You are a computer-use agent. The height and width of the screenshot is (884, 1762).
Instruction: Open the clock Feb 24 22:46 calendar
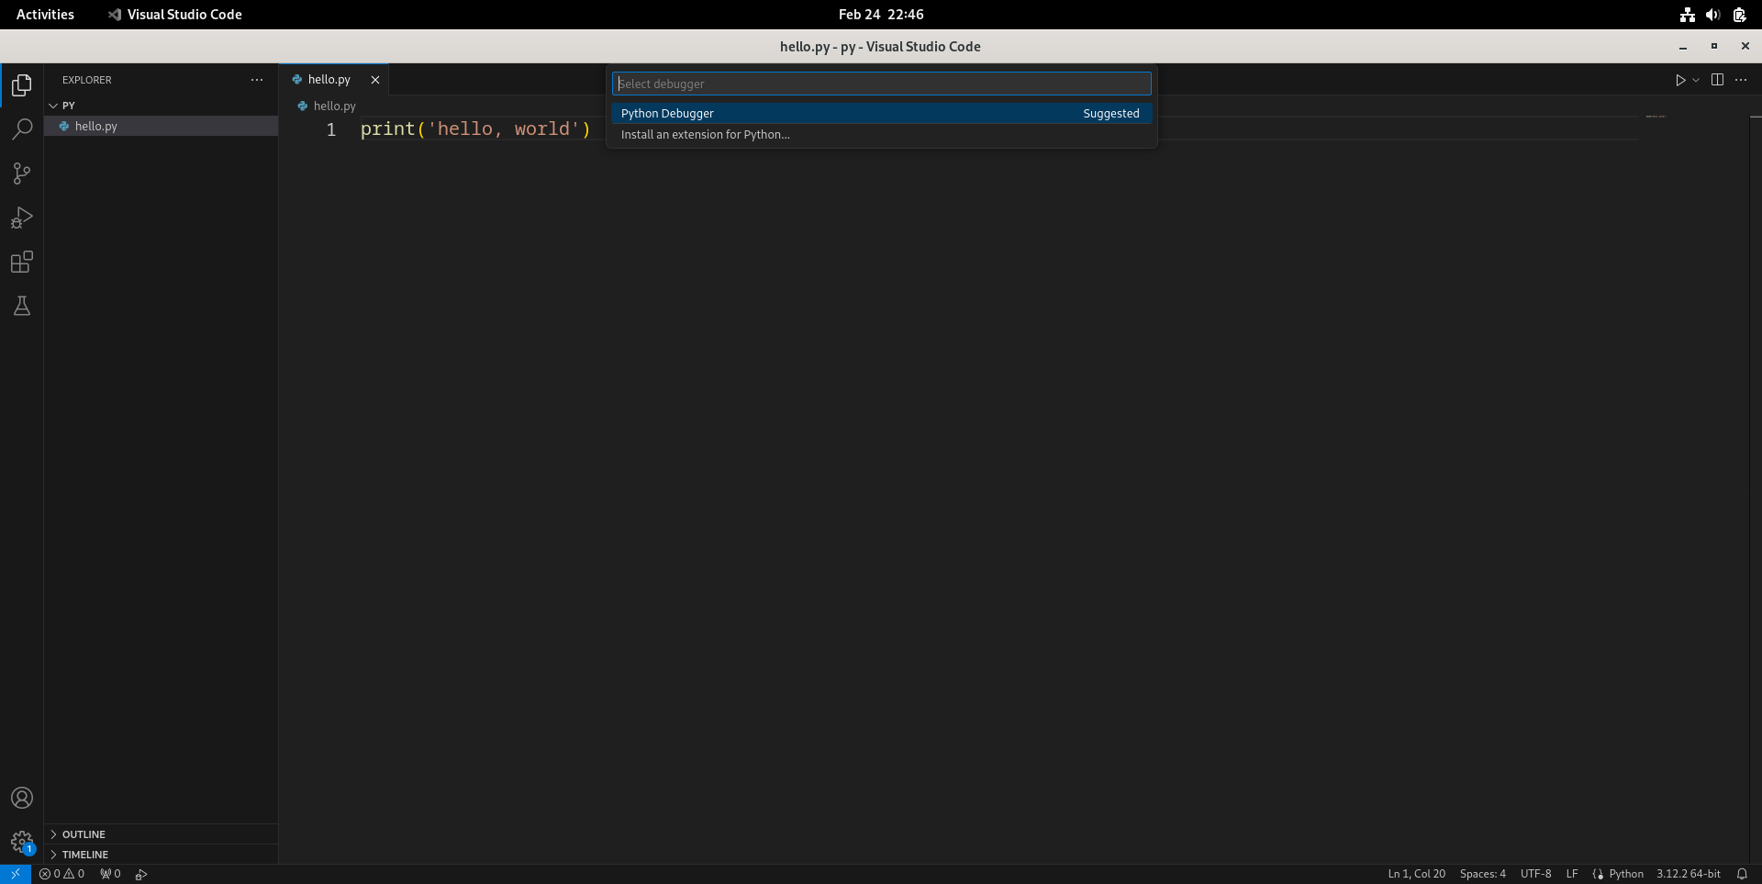(881, 15)
